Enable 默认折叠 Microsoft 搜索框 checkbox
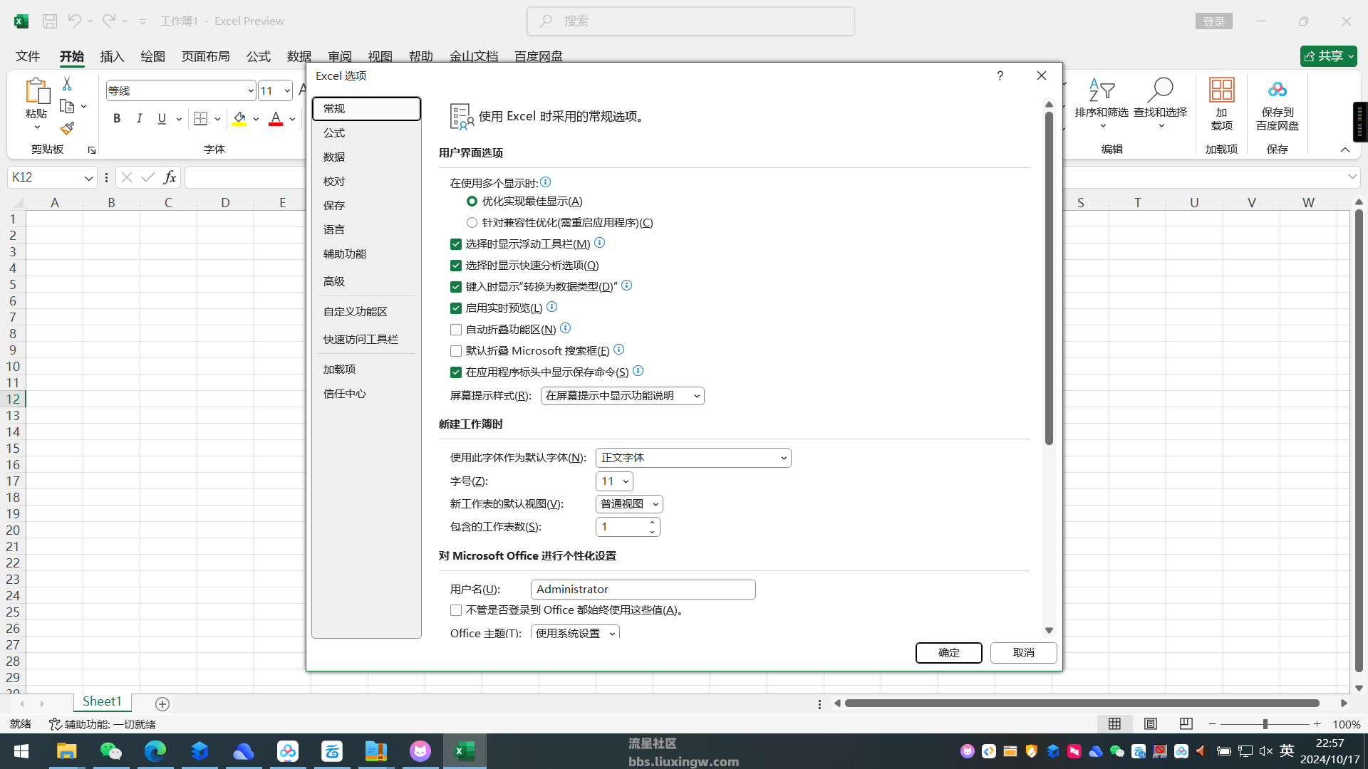 456,351
